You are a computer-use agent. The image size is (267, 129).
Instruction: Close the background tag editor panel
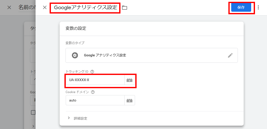9,7
